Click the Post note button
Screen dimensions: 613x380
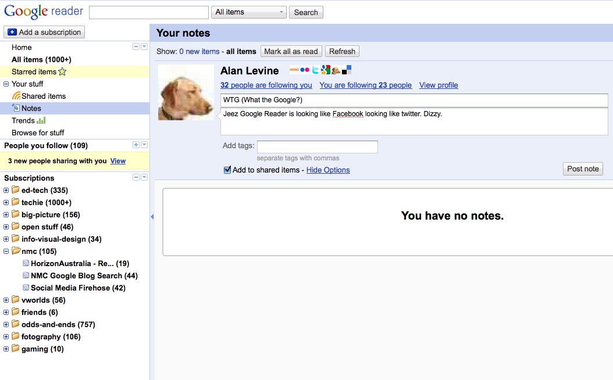coord(583,169)
